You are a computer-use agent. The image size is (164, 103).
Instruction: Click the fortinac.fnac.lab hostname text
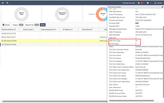click(129, 3)
